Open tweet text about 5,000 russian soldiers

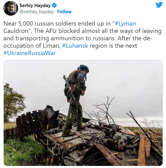tap(82, 38)
